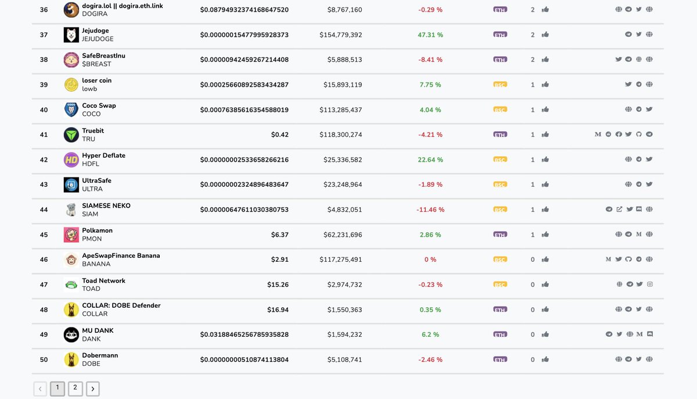Open the UltraSafe coin name link

pyautogui.click(x=96, y=181)
